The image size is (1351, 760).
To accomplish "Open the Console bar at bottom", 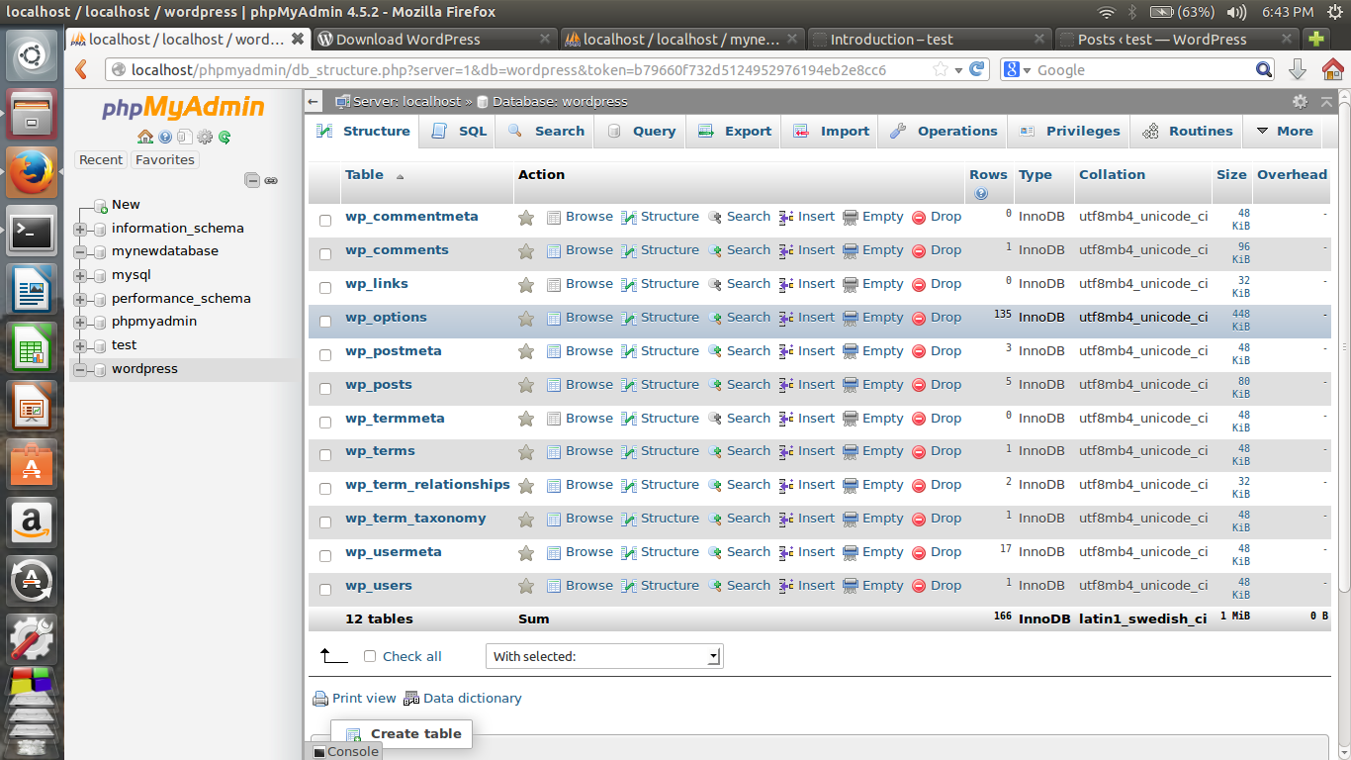I will point(346,752).
